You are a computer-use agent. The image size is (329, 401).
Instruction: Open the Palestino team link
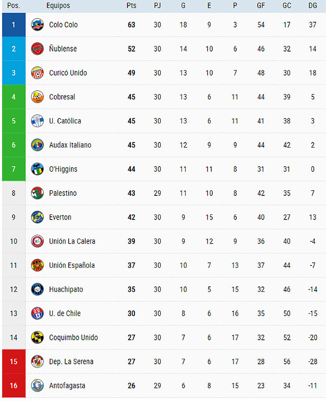(x=63, y=193)
